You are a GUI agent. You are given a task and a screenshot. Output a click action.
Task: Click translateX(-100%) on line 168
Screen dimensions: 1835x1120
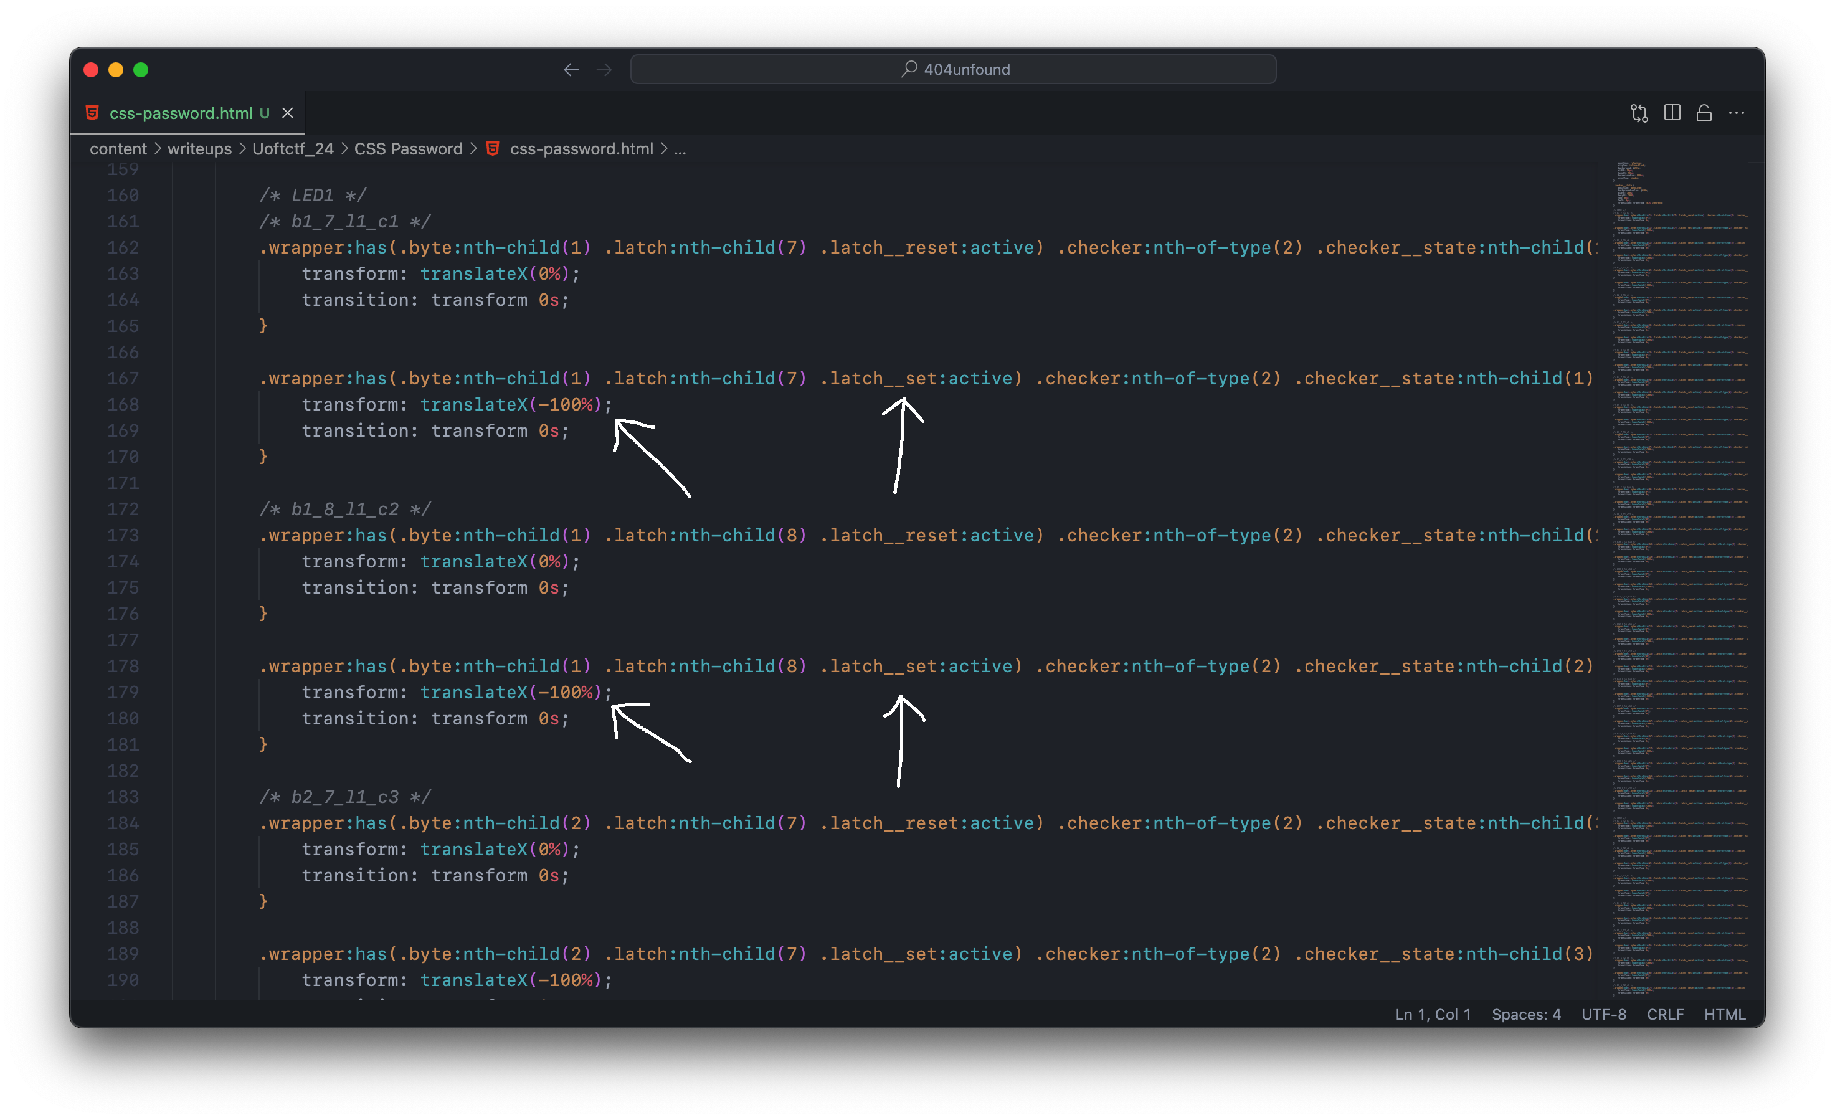pyautogui.click(x=511, y=404)
